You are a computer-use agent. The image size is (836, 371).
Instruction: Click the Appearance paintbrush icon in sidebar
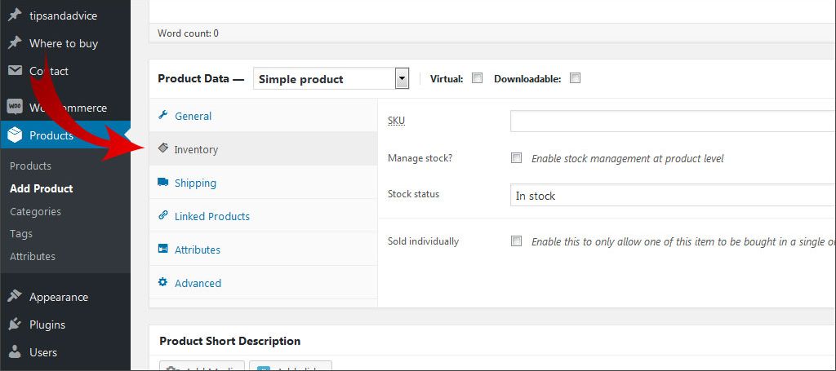coord(15,297)
